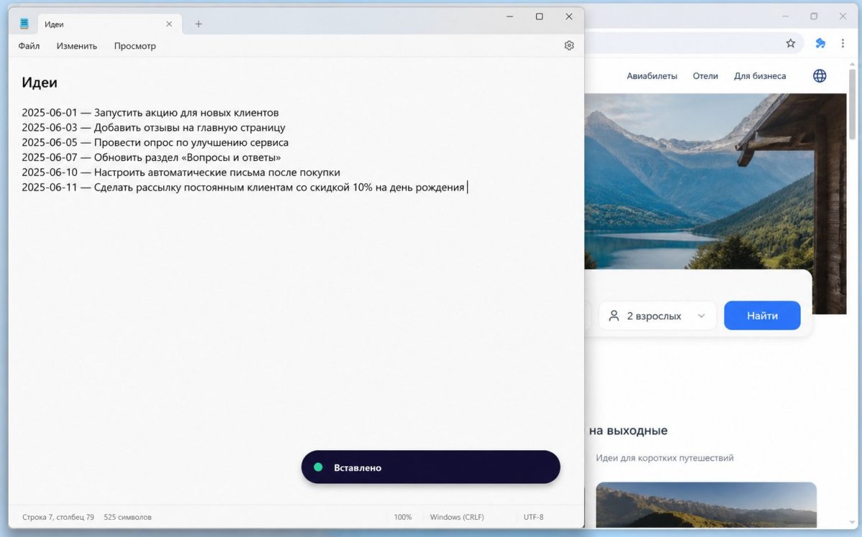Click the UTF-8 encoding indicator
Image resolution: width=862 pixels, height=537 pixels.
coord(534,517)
